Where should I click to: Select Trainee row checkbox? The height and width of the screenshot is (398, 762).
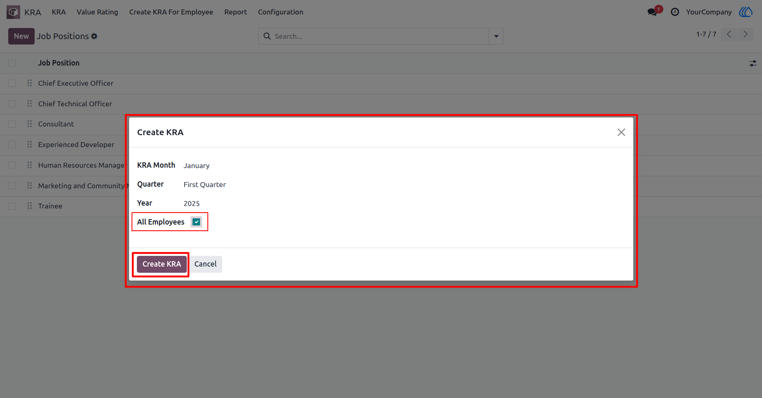pos(12,206)
